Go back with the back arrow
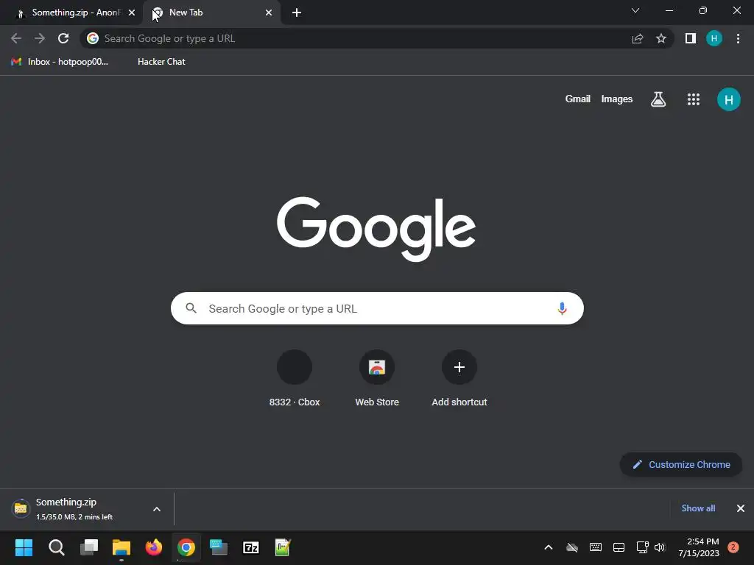This screenshot has width=754, height=565. 16,38
